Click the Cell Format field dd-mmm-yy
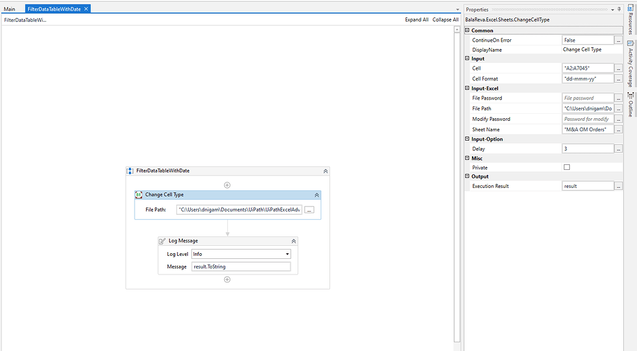Image resolution: width=637 pixels, height=351 pixels. [588, 79]
